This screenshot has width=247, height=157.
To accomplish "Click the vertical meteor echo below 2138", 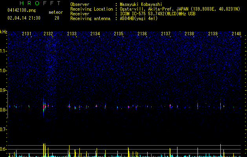I will (198, 105).
